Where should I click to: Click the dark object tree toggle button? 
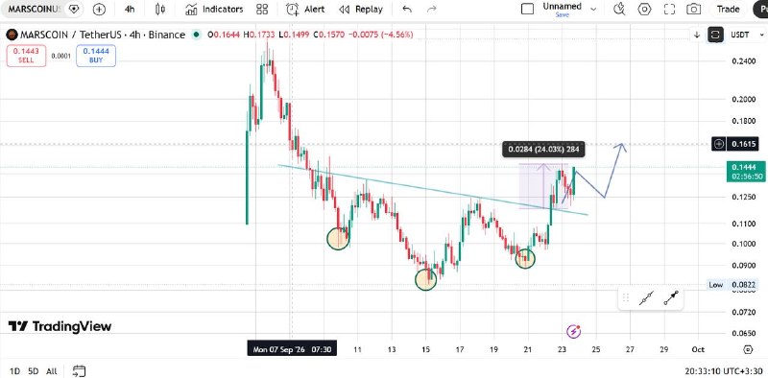pyautogui.click(x=715, y=35)
